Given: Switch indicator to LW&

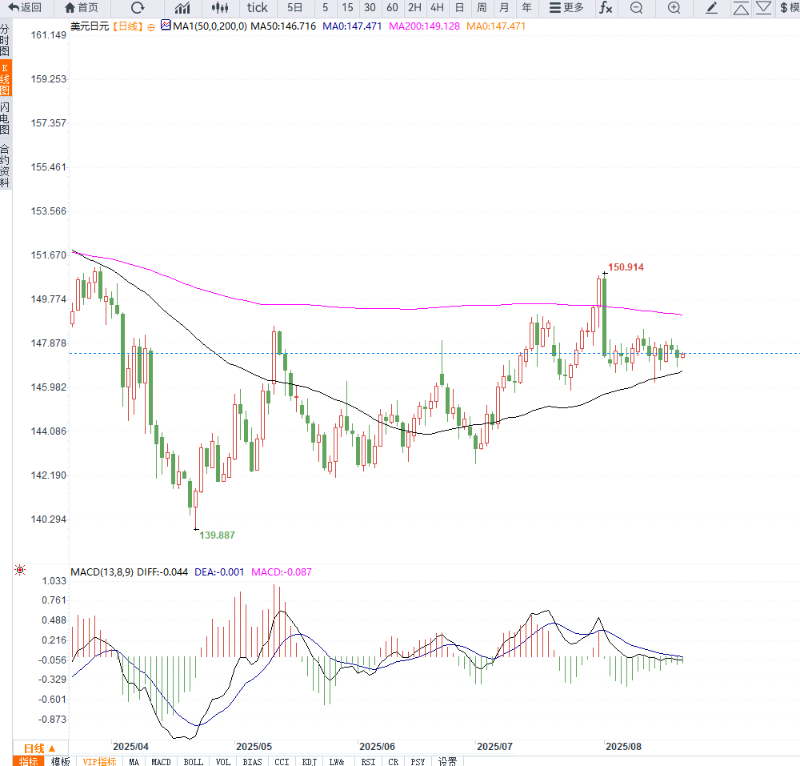Looking at the screenshot, I should (337, 761).
